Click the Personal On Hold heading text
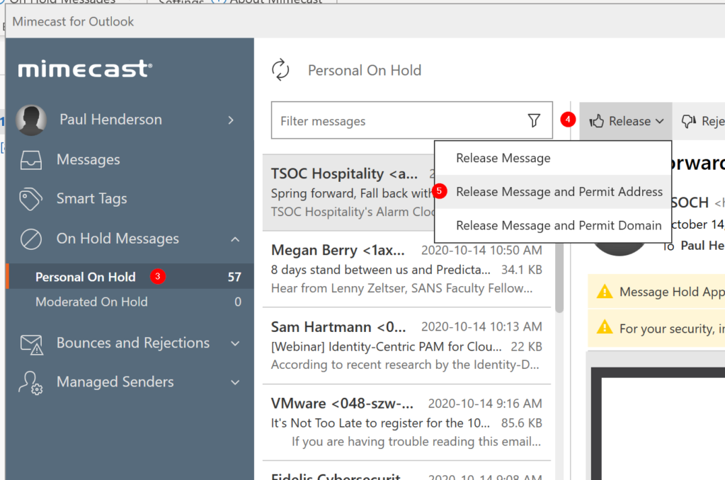This screenshot has height=480, width=725. coord(365,70)
